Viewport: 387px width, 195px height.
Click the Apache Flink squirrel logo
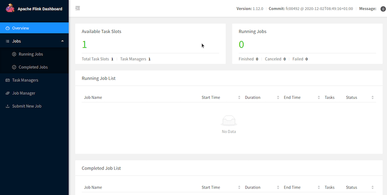click(x=10, y=8)
